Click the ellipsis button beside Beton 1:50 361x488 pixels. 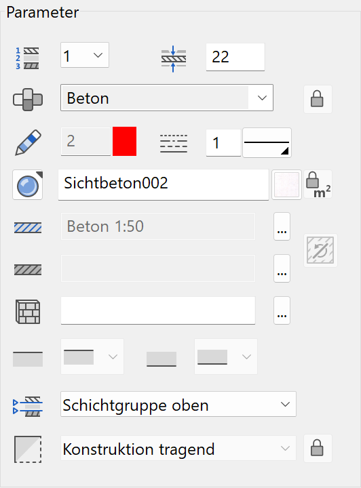pos(282,226)
